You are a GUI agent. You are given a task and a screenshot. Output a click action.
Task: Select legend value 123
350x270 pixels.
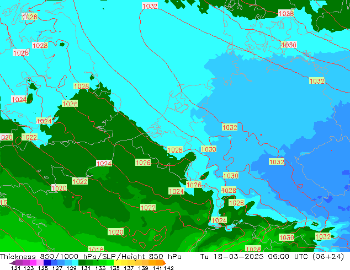pyautogui.click(x=29, y=268)
